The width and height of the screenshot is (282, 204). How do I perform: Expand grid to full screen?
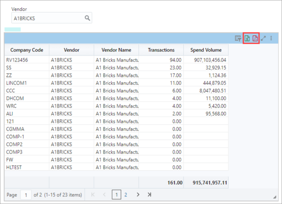263,39
